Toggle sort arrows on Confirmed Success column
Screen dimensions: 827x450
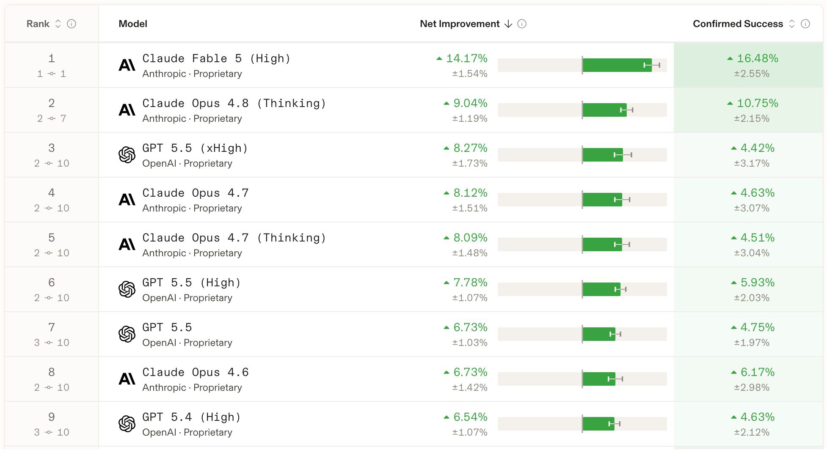pos(792,24)
